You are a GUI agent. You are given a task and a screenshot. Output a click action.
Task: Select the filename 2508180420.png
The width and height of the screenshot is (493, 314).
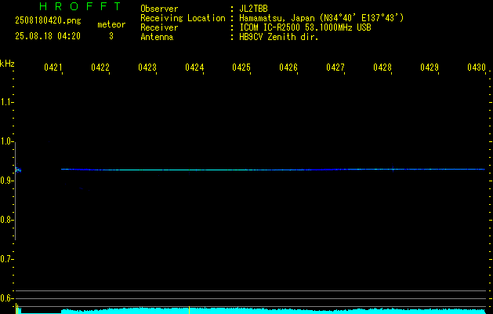click(48, 21)
